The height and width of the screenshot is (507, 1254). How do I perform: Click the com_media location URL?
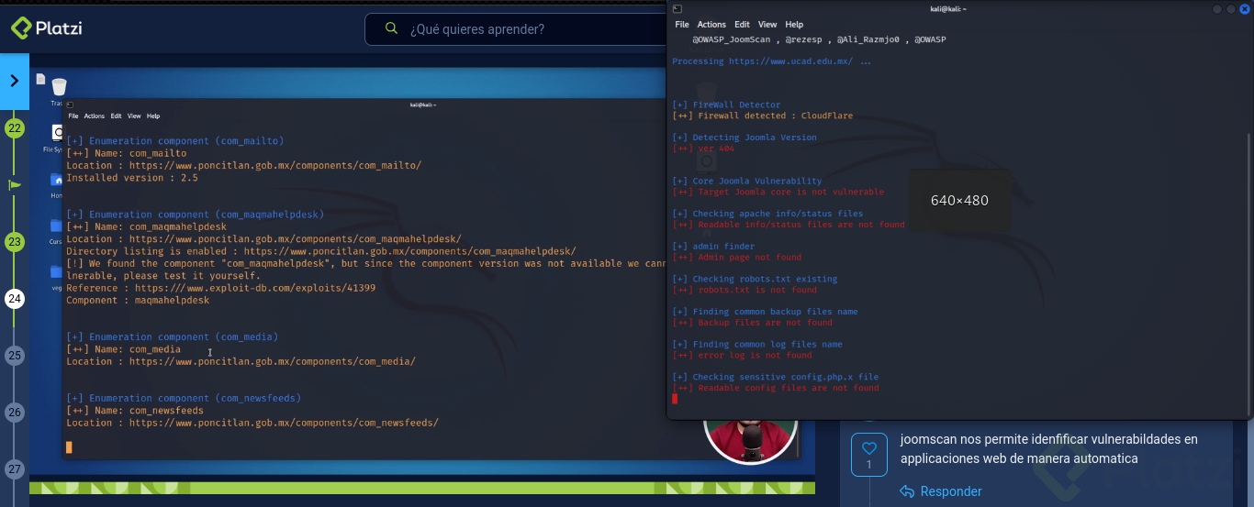[273, 361]
